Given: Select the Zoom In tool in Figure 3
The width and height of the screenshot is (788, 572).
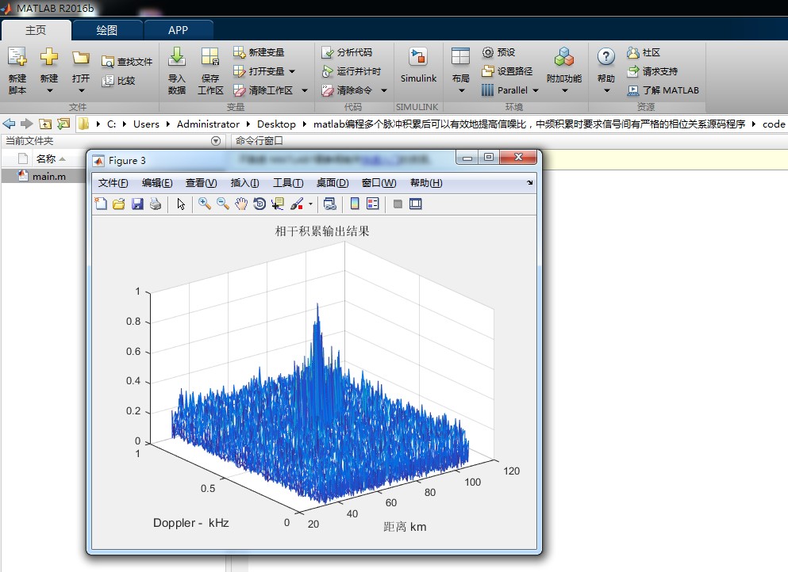Looking at the screenshot, I should 205,204.
